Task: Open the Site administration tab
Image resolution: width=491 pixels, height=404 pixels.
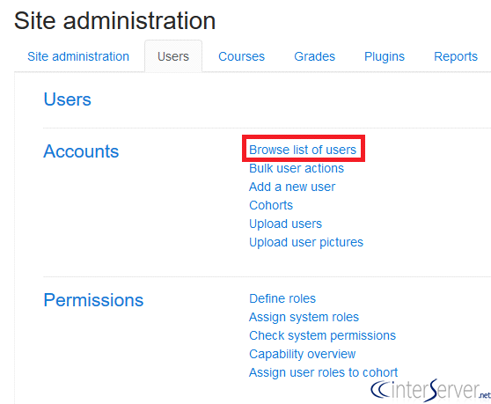Action: [x=78, y=56]
